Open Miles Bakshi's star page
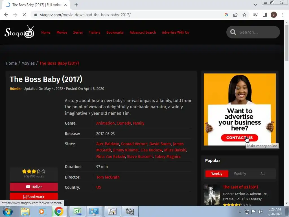Screen dimensions: 289x217 175,150
